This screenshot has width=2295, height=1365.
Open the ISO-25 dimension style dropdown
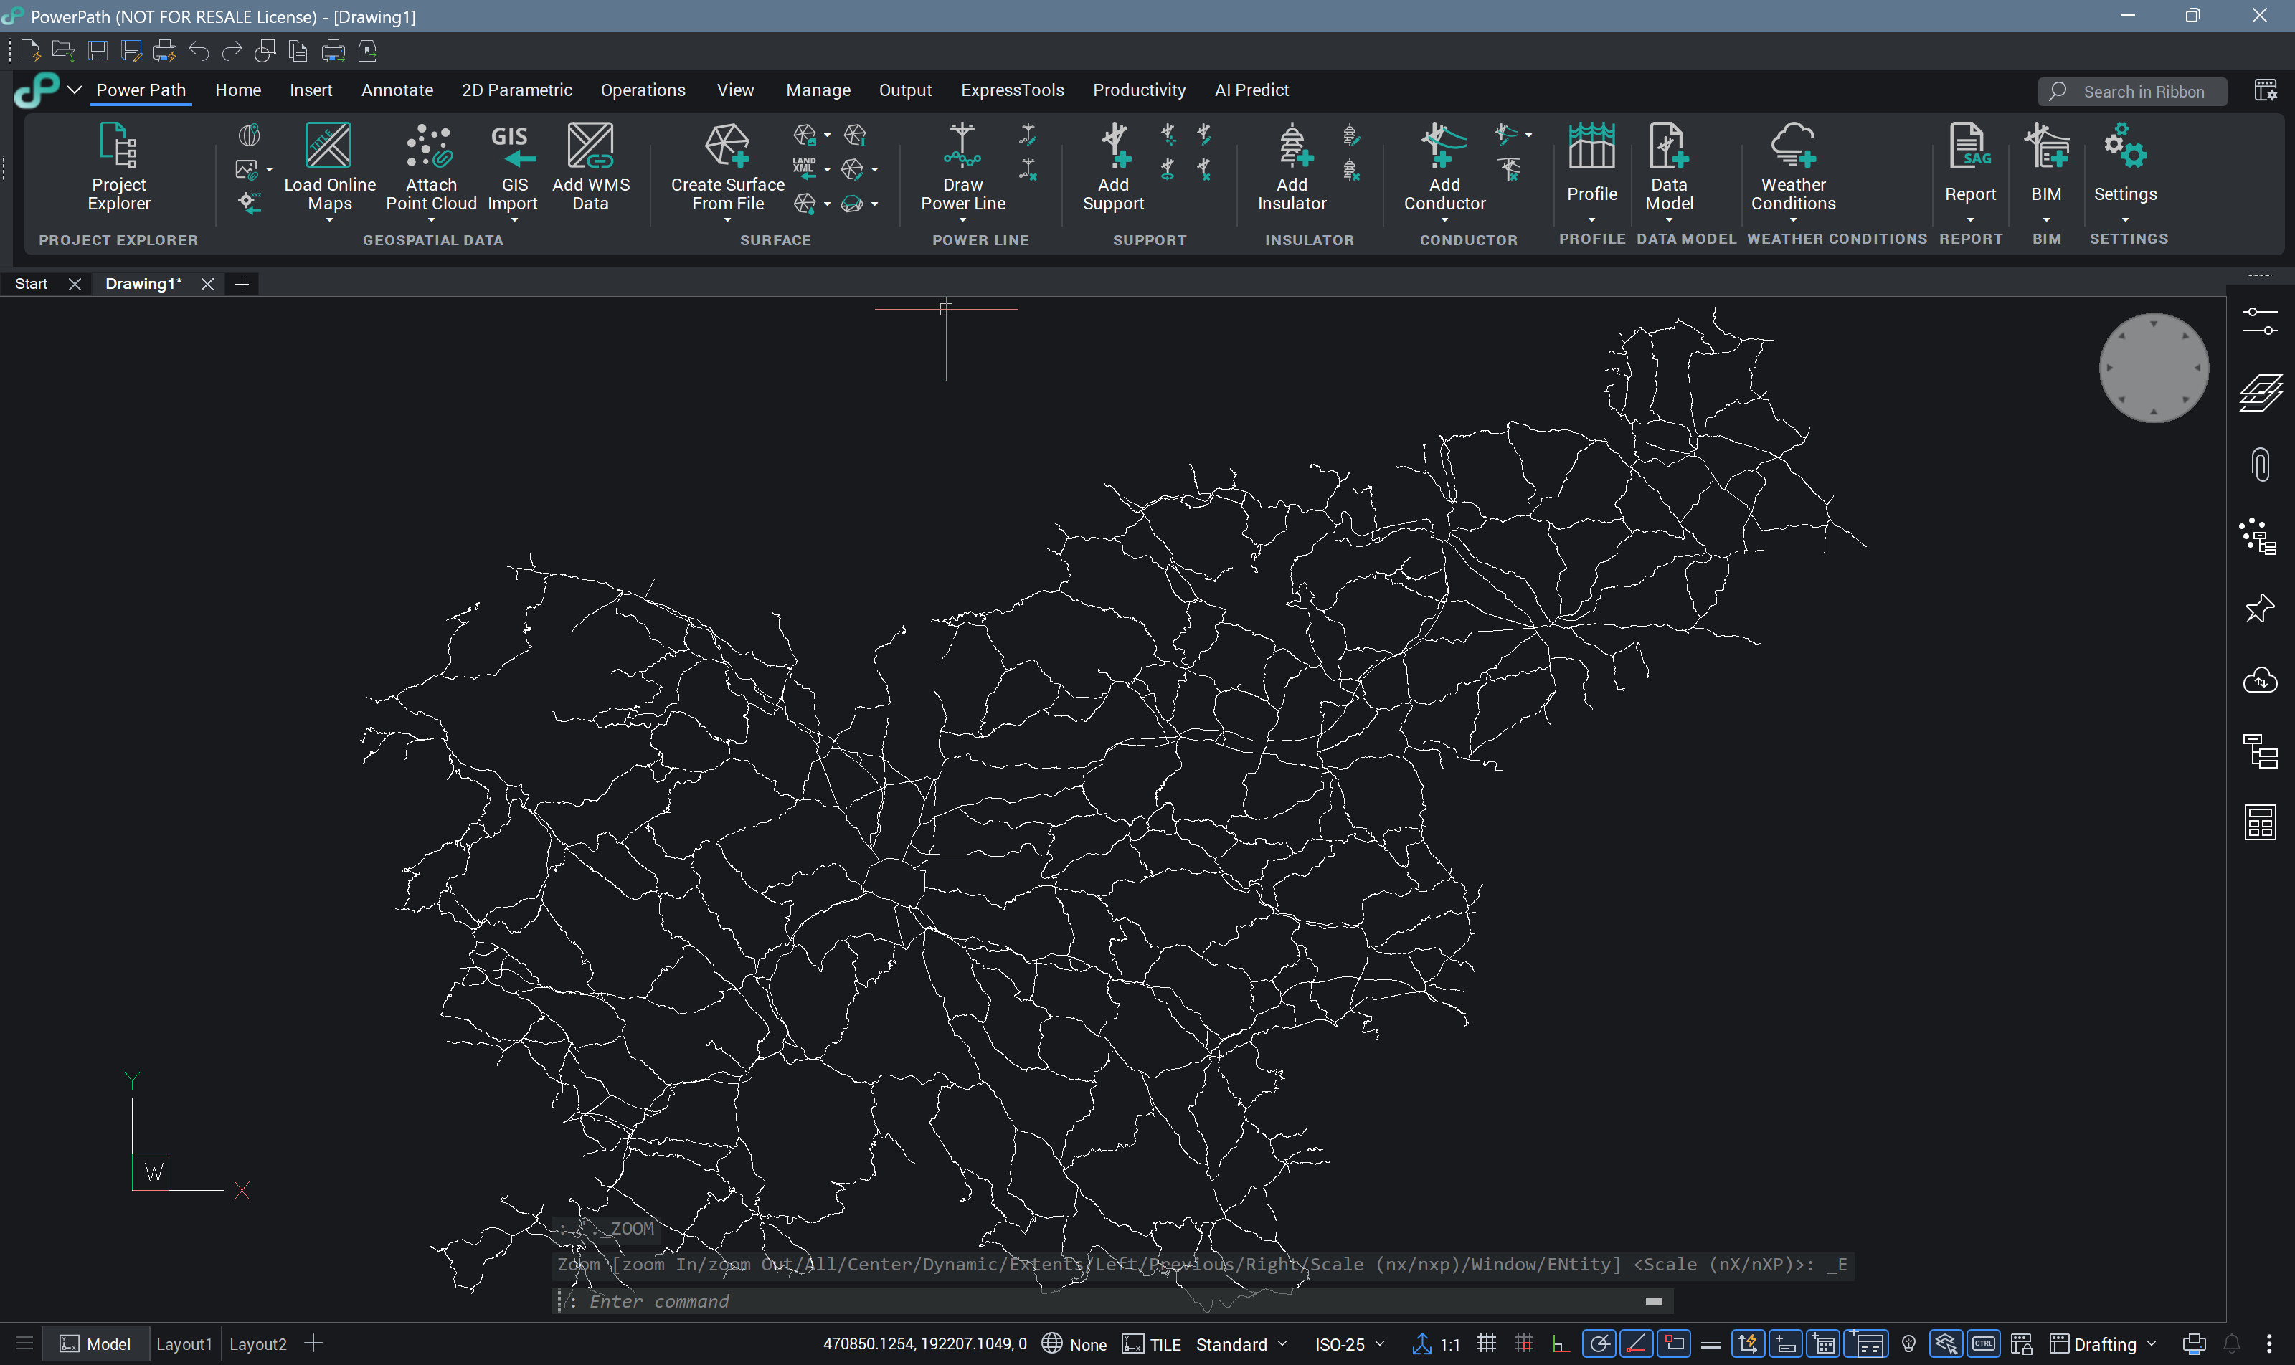pyautogui.click(x=1349, y=1343)
